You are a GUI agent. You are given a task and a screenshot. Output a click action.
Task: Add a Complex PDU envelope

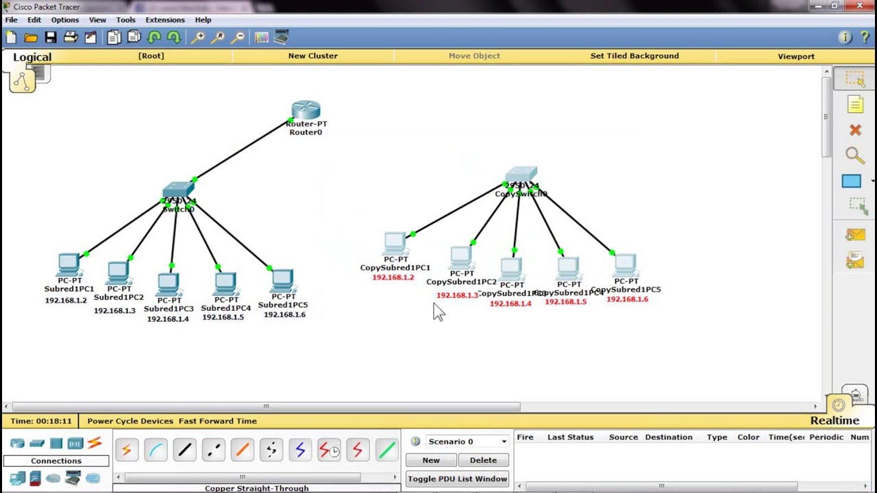point(854,260)
